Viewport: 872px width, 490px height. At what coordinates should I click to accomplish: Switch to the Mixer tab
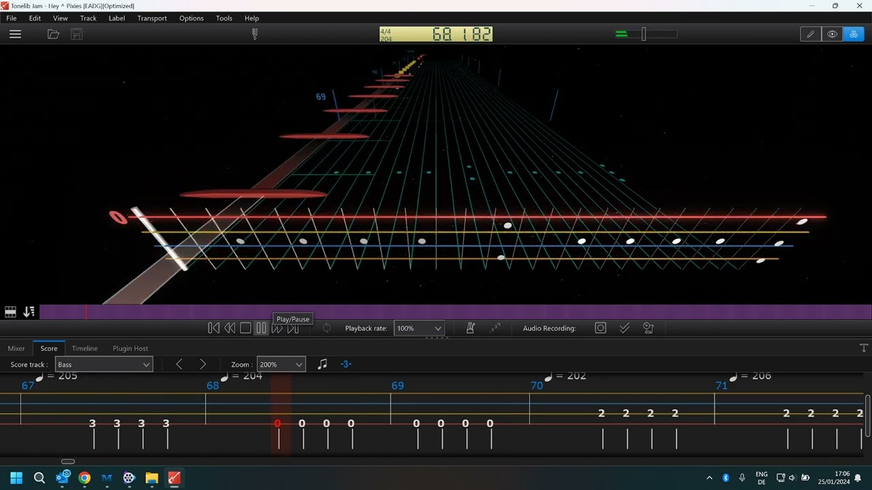pos(16,348)
